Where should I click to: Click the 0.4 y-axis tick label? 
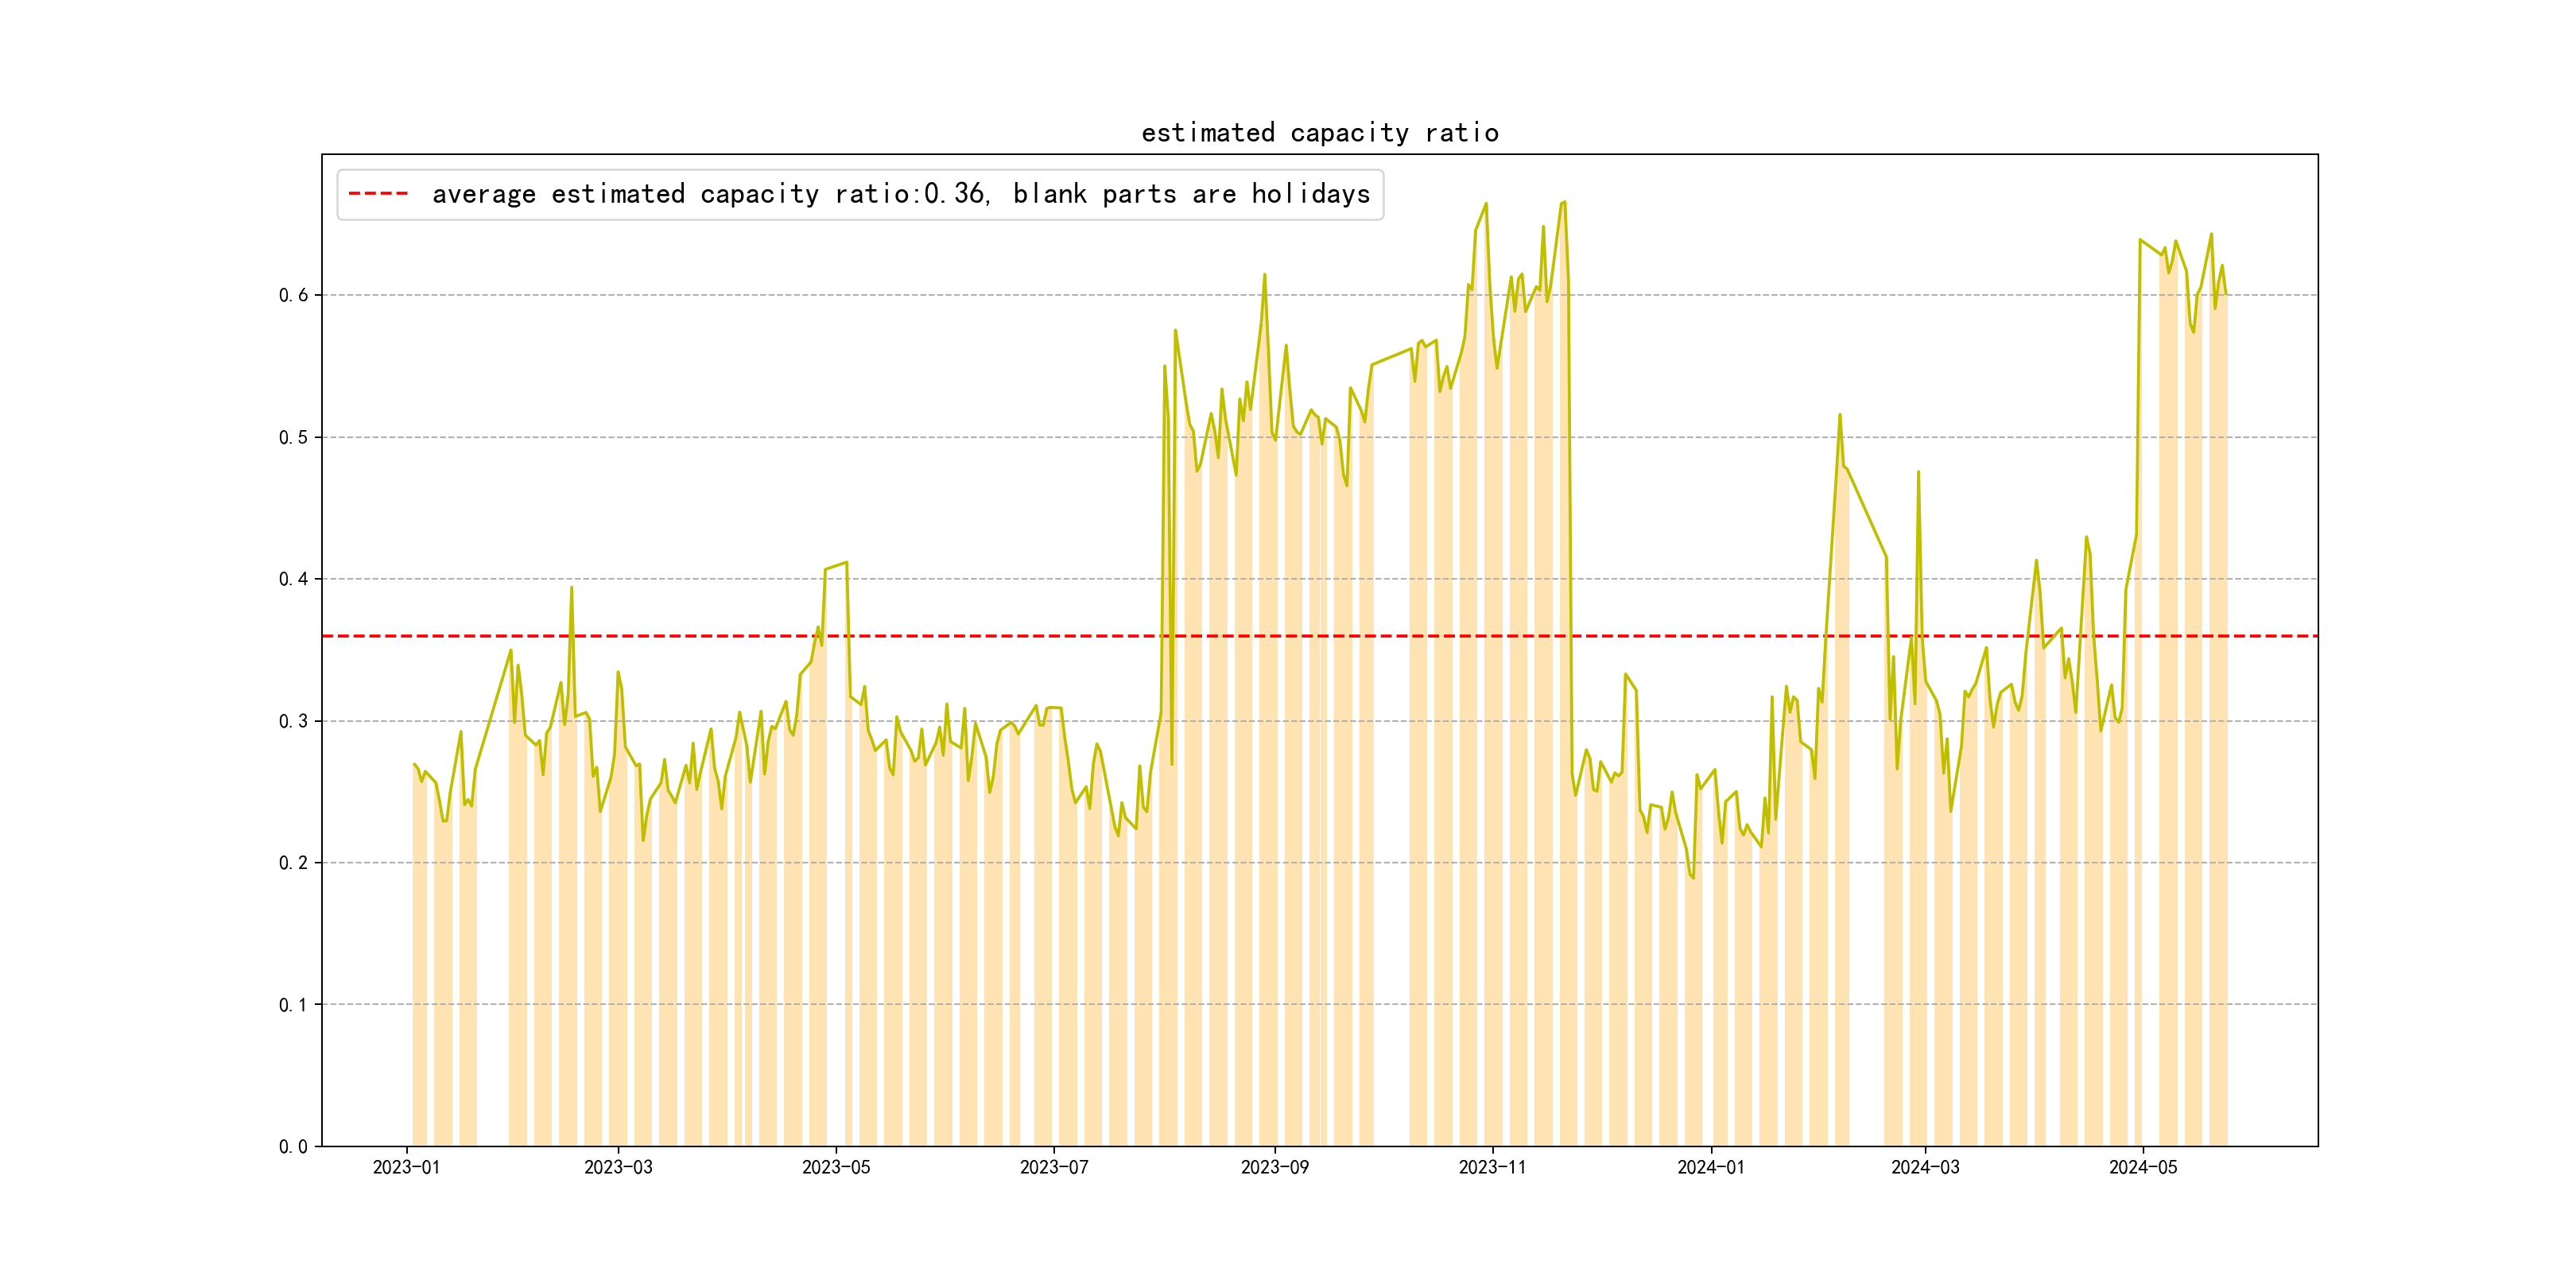[293, 579]
